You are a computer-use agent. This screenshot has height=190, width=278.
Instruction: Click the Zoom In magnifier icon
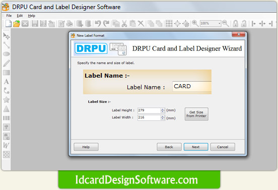click(195, 23)
